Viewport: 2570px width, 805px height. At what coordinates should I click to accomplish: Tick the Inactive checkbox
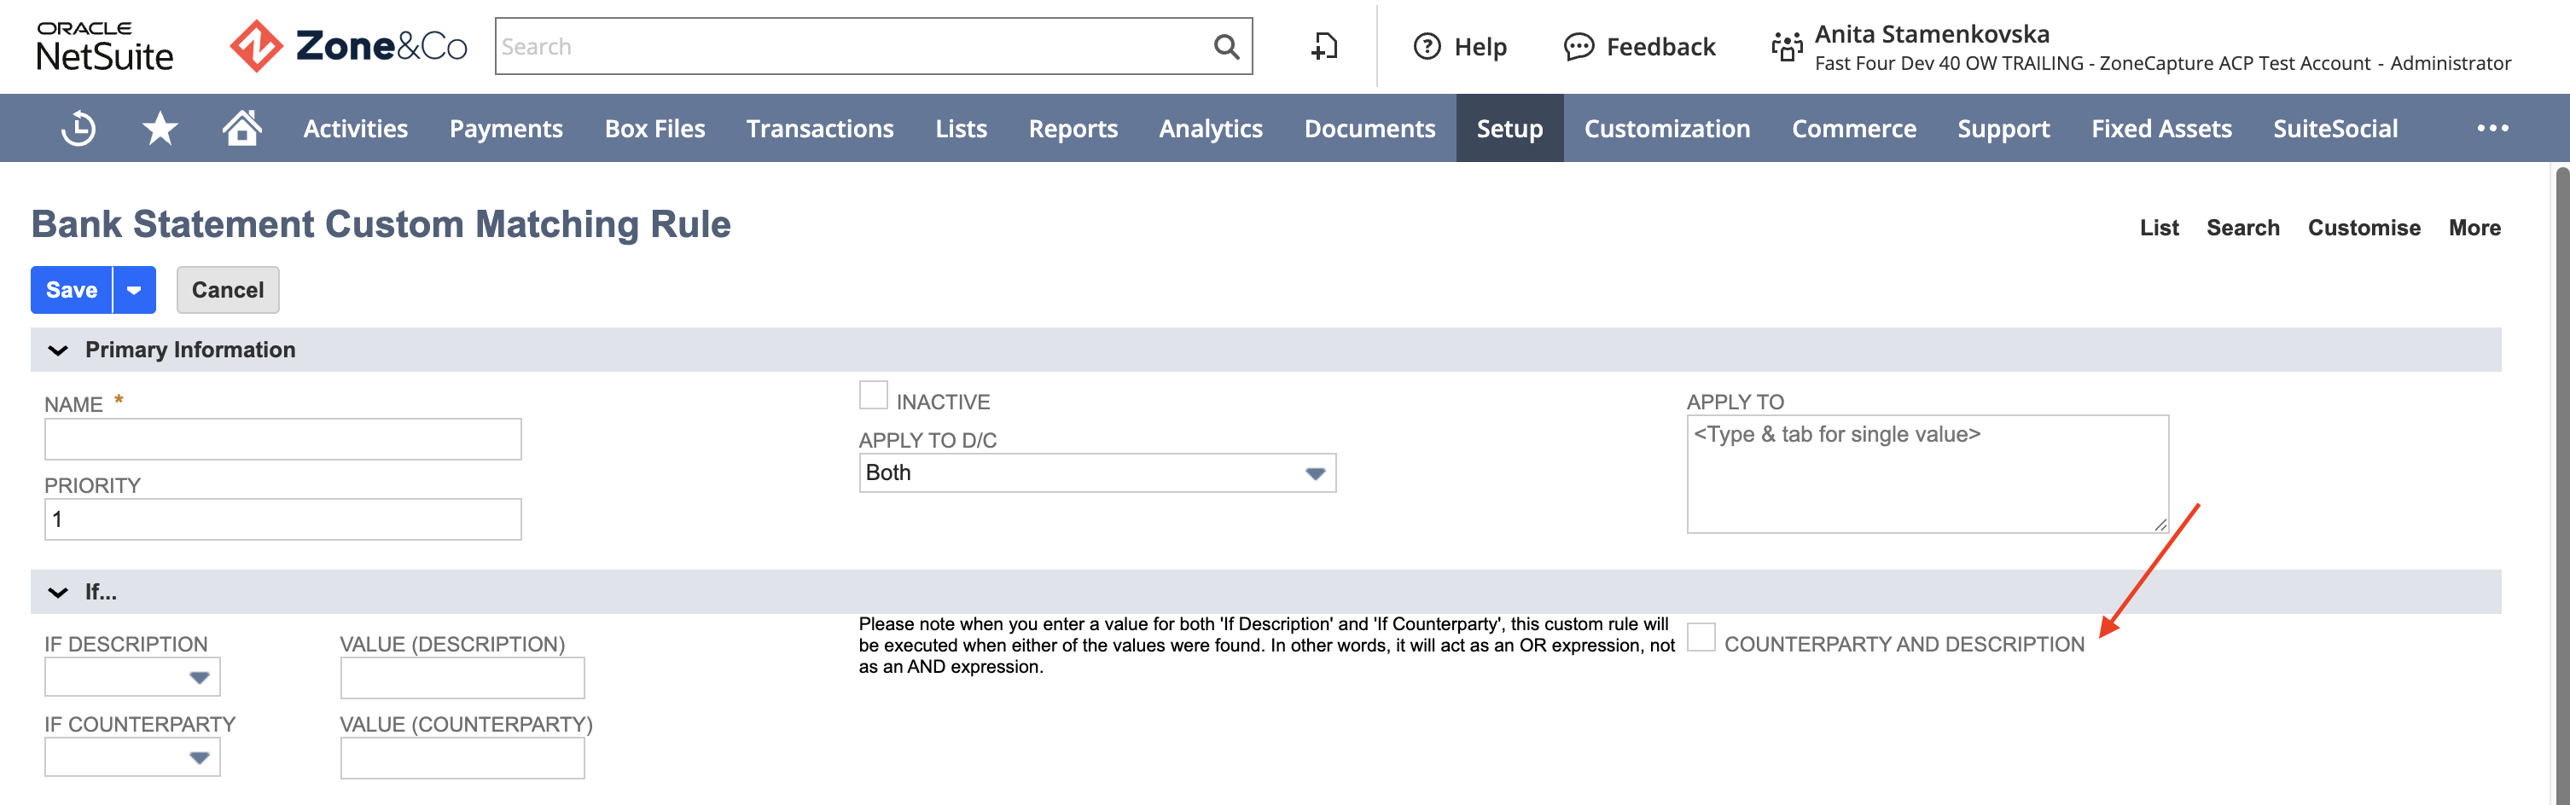[x=873, y=395]
